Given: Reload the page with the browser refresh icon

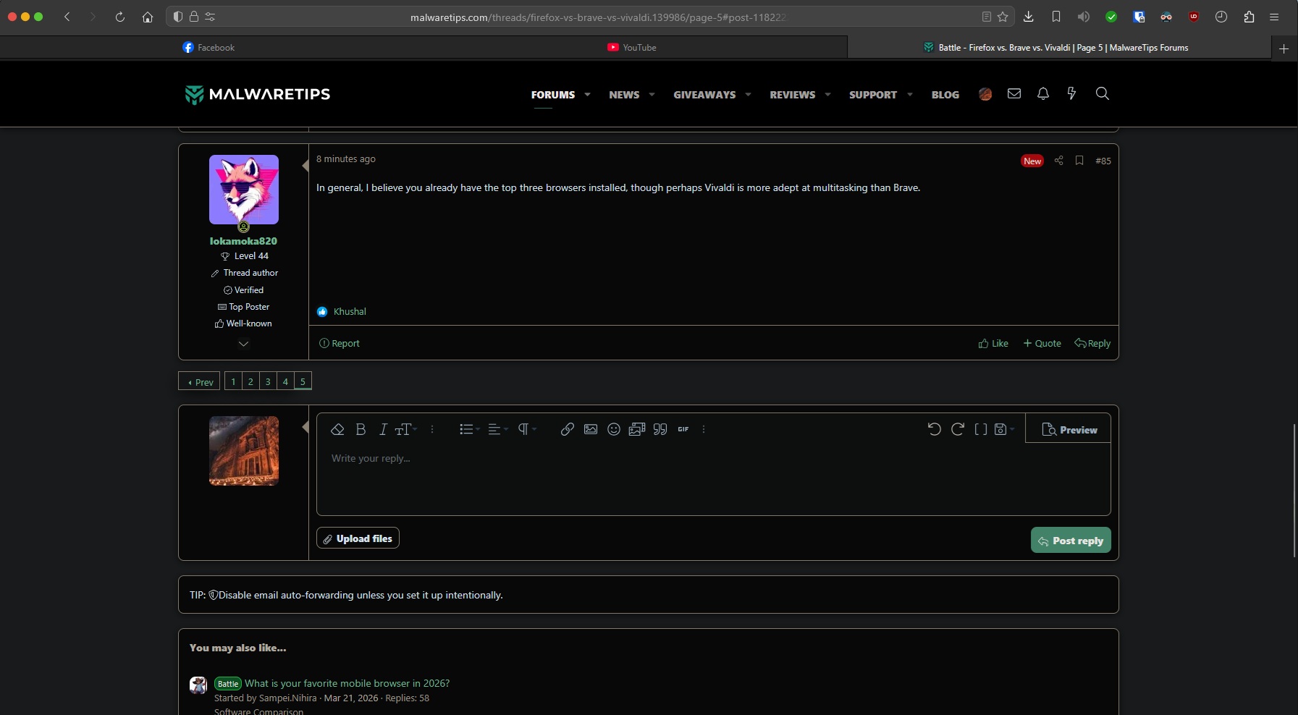Looking at the screenshot, I should [x=120, y=17].
